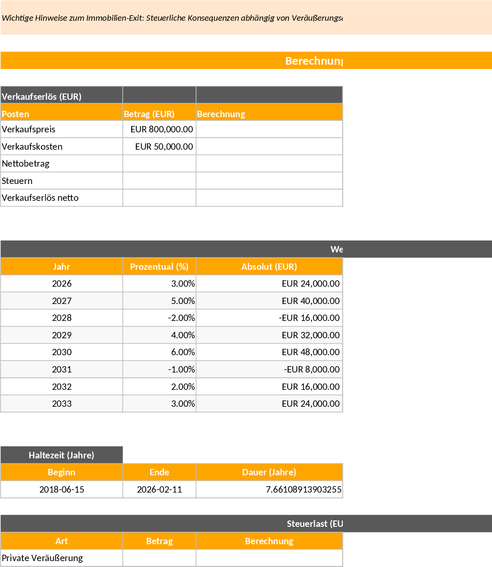The height and width of the screenshot is (567, 492).
Task: Select the 2028 year cell
Action: point(62,318)
